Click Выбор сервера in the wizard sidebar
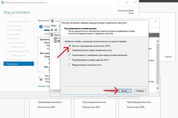The height and width of the screenshot is (118, 178). coord(15,30)
